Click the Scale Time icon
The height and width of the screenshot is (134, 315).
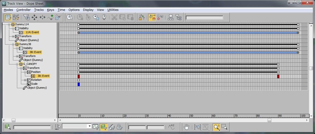pyautogui.click(x=96, y=17)
